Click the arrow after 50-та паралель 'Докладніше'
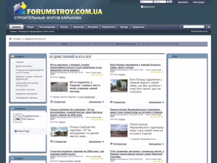 click(103, 102)
